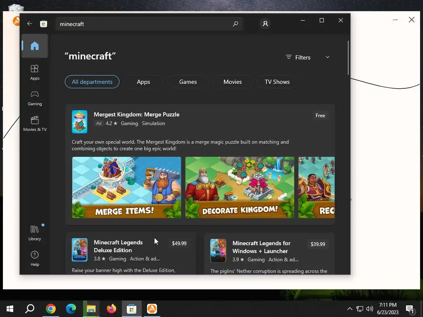Launch Google Chrome from taskbar

coord(51,309)
